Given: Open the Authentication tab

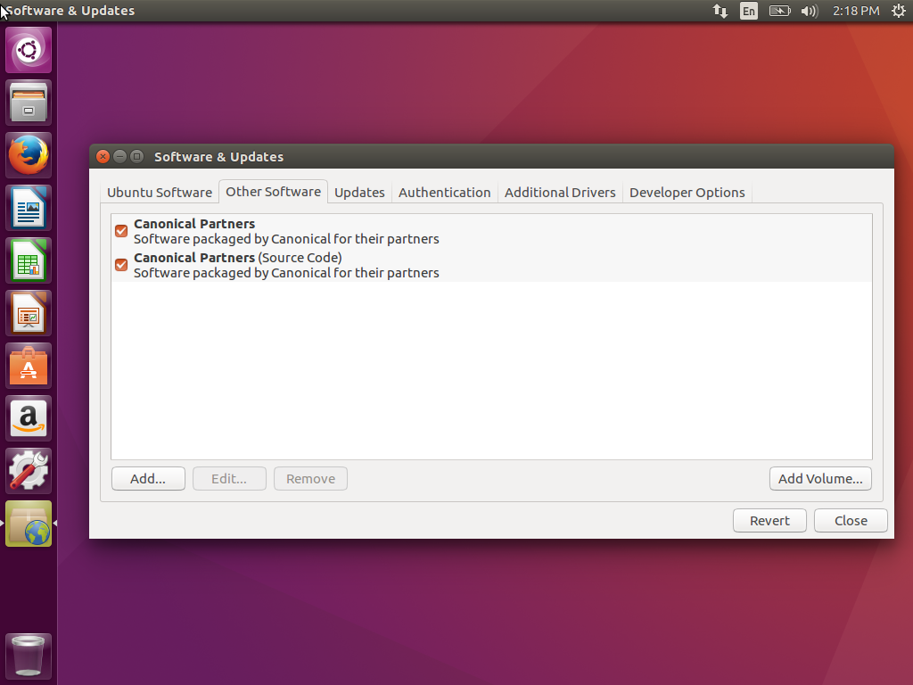Looking at the screenshot, I should click(x=444, y=193).
